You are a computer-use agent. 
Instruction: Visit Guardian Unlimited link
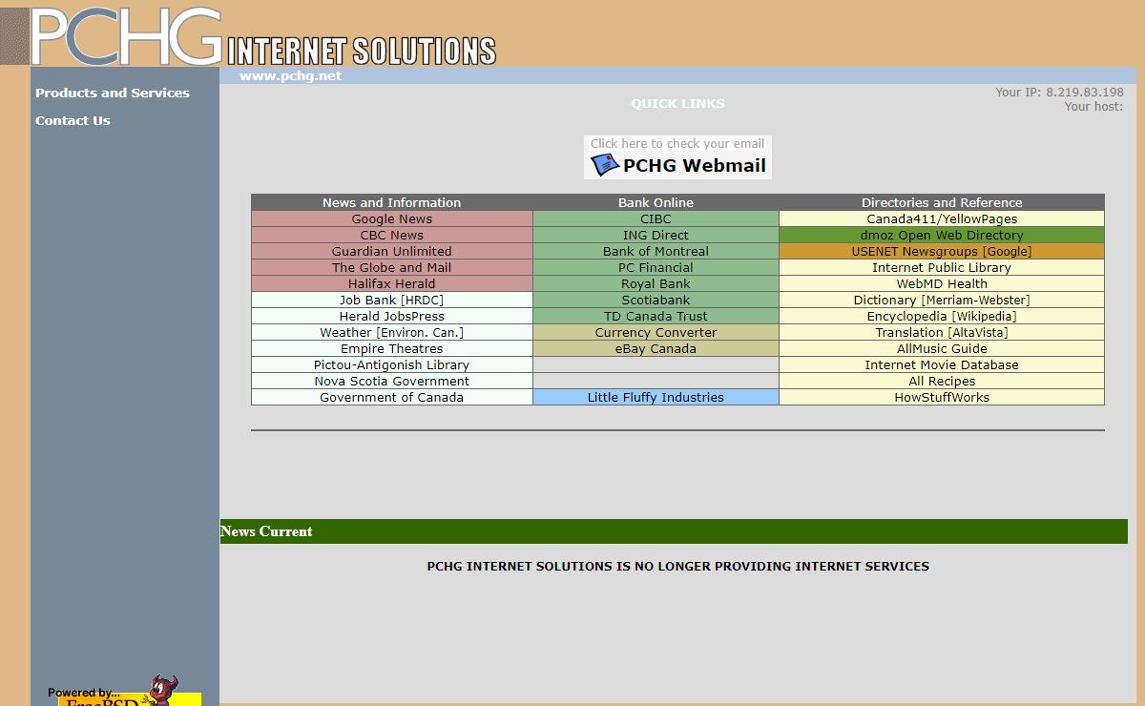tap(392, 252)
